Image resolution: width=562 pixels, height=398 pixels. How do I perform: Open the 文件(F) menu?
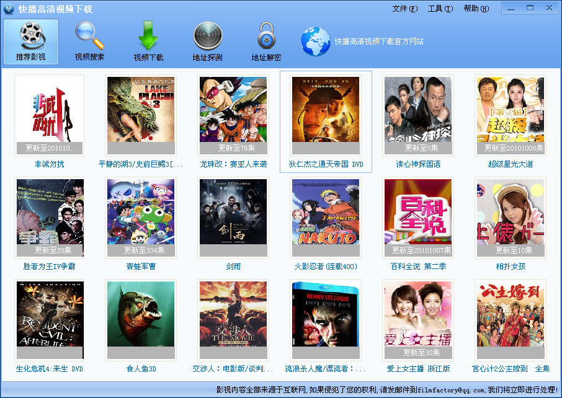coord(405,8)
